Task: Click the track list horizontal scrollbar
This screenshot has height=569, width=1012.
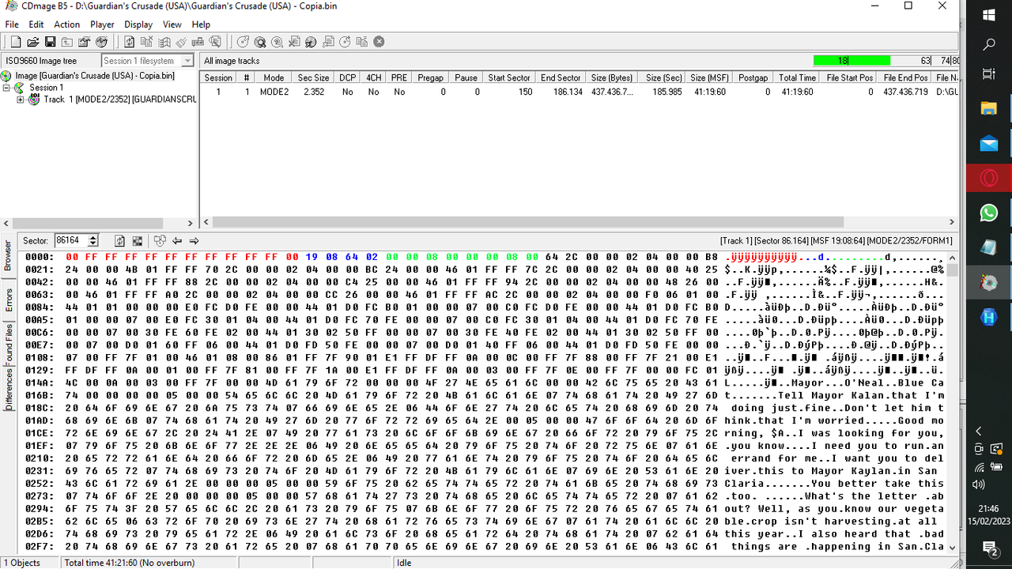Action: click(580, 223)
